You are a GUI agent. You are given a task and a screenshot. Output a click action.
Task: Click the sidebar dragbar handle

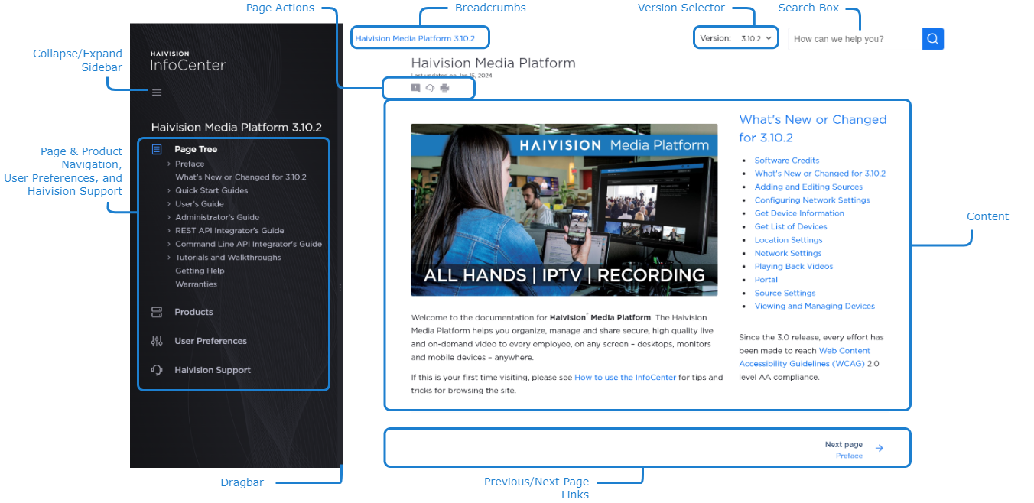tap(340, 287)
